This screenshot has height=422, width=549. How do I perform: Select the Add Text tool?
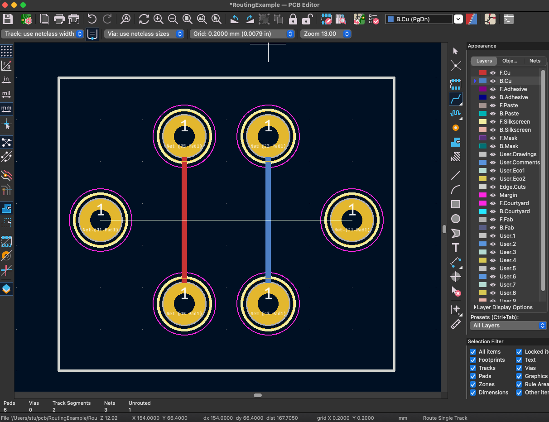coord(456,248)
